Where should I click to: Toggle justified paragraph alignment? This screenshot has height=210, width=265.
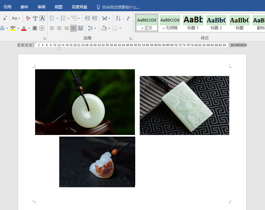[73, 28]
